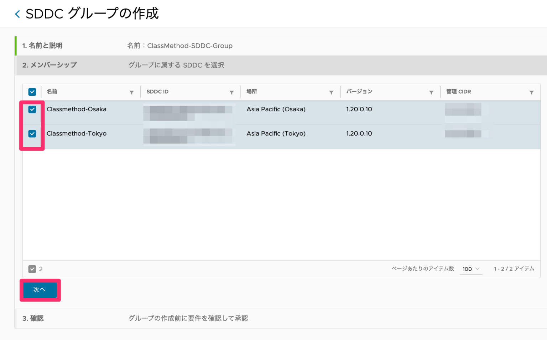Open the filter for the 場所 column
This screenshot has width=547, height=340.
point(332,92)
